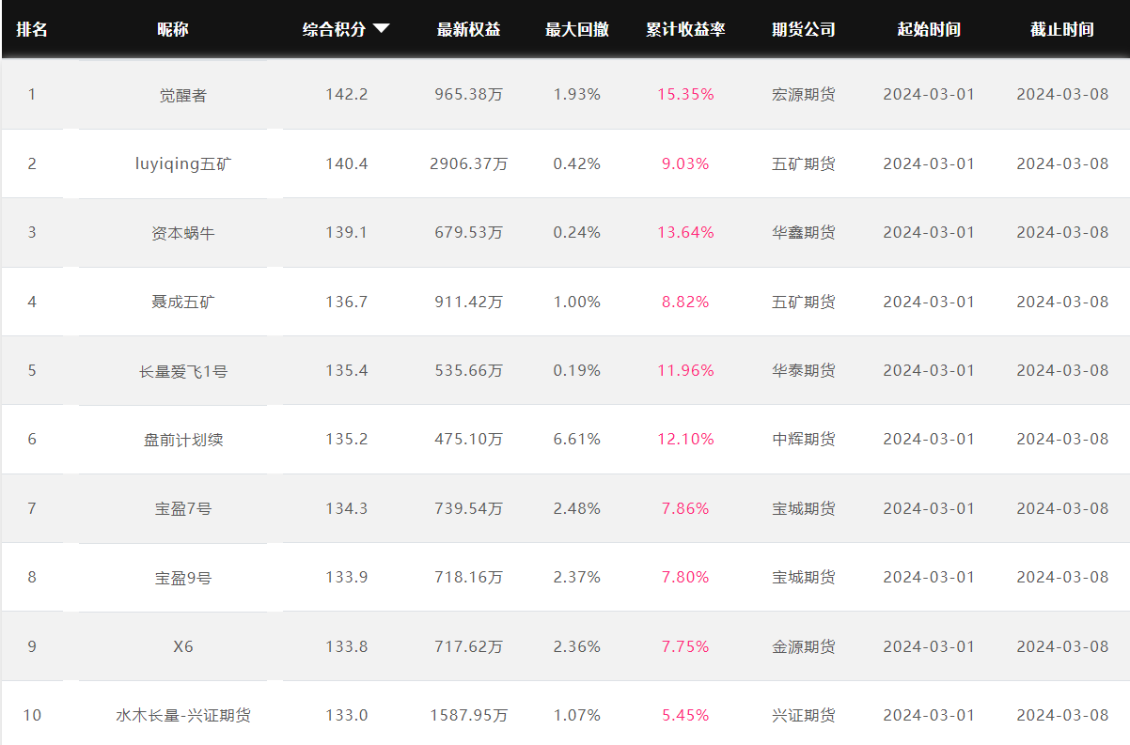Click the 排名 column header
The image size is (1130, 745).
[32, 29]
